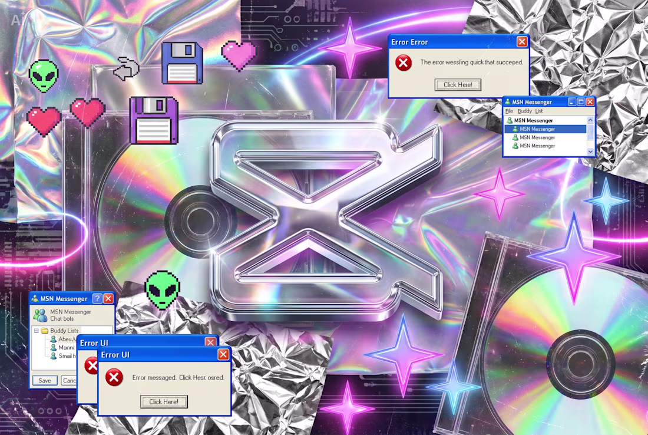Click the scroll up arrow in MSN list

click(590, 120)
